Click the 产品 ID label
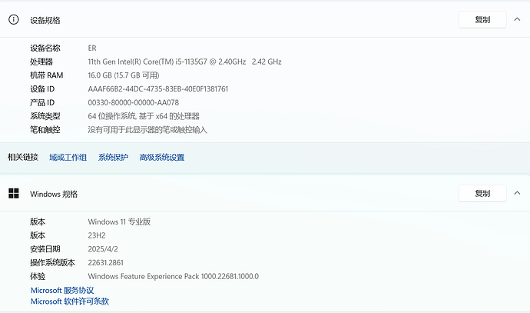Viewport: 530px width, 313px height. [x=42, y=102]
